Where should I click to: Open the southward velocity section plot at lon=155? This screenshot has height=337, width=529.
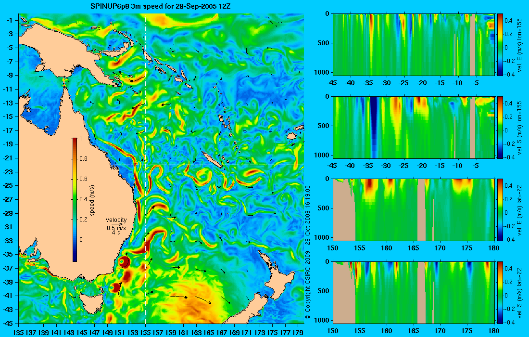pos(414,127)
